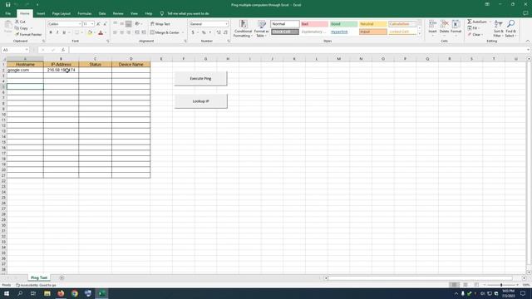This screenshot has height=299, width=532.
Task: Align text to the bottom
Action: (x=129, y=24)
